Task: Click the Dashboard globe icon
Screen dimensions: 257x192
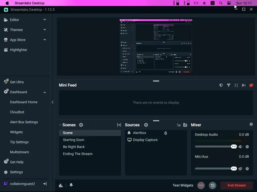Action: (6, 91)
